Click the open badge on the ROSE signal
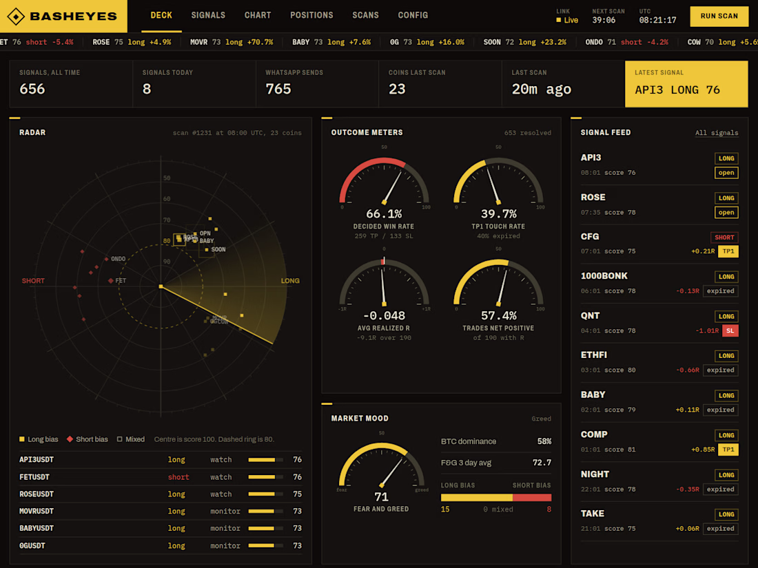 click(x=726, y=212)
